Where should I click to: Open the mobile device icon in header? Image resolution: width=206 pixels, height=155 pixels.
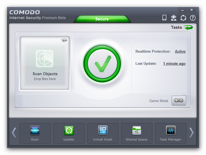coord(164,18)
